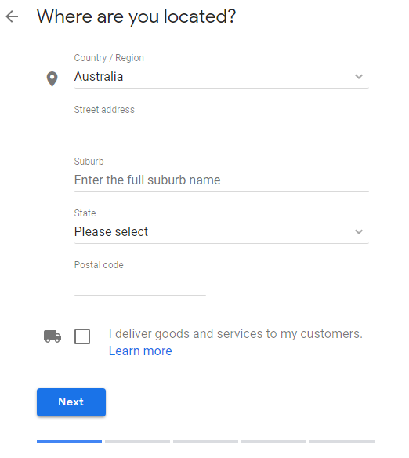Viewport: 409px width, 458px height.
Task: Click the deliver goods and services label text
Action: click(x=236, y=334)
